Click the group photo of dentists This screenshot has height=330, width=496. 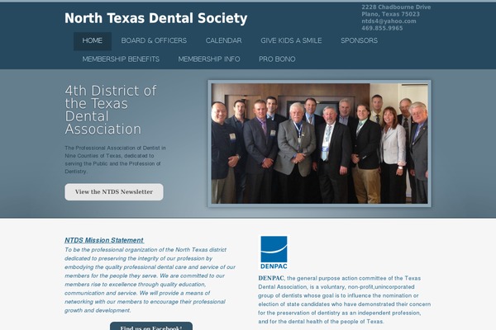point(319,144)
